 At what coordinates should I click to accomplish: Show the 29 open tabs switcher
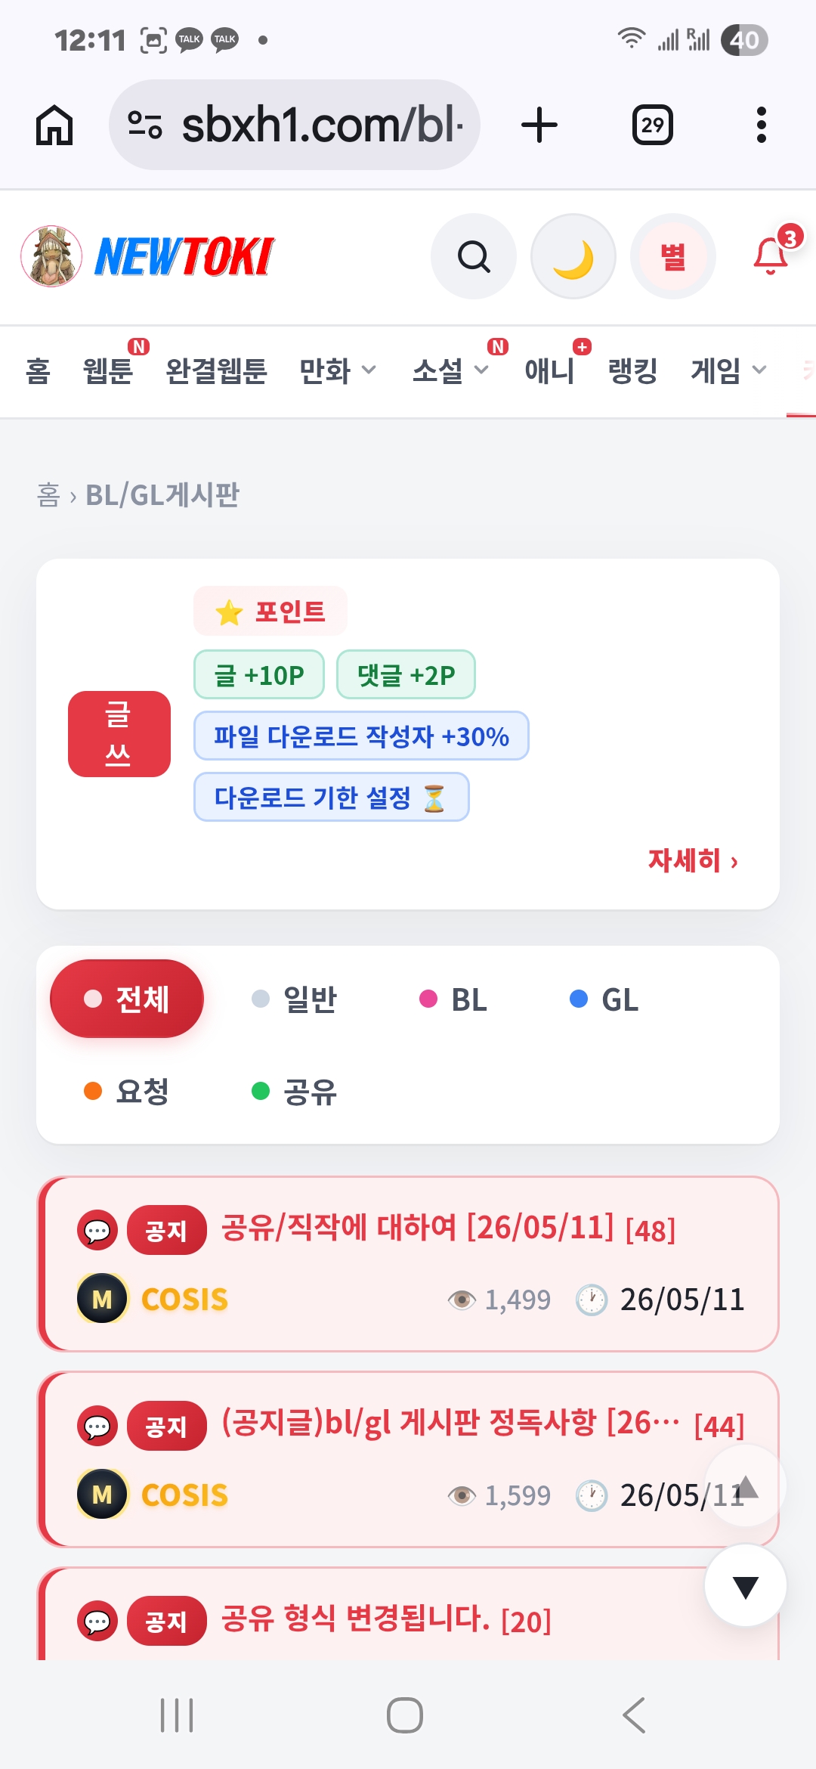(653, 125)
